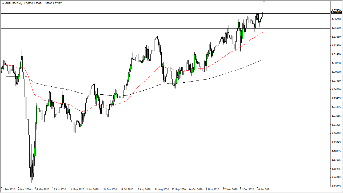The image size is (343, 193).
Task: Click the 1.13595 price scale label
Action: [x=336, y=186]
